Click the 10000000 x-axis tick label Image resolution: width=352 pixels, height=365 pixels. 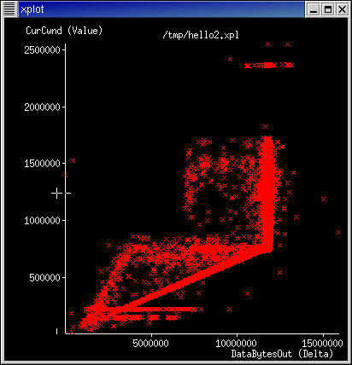click(x=236, y=343)
